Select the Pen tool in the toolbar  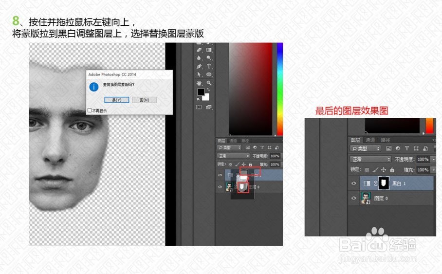point(199,67)
